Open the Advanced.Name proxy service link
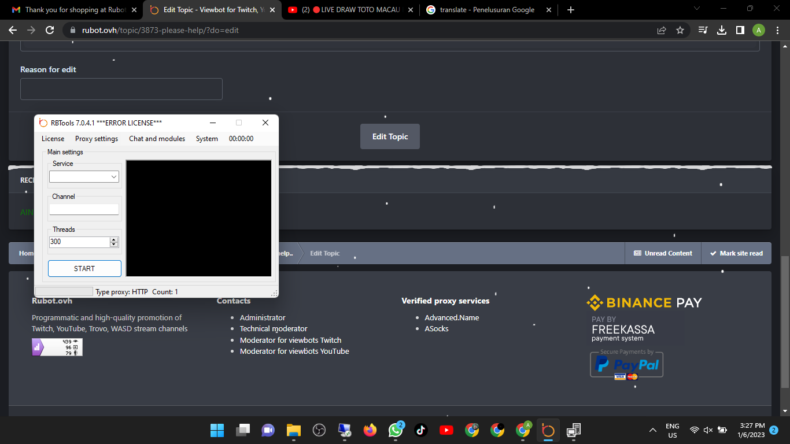Viewport: 790px width, 444px height. click(x=452, y=317)
